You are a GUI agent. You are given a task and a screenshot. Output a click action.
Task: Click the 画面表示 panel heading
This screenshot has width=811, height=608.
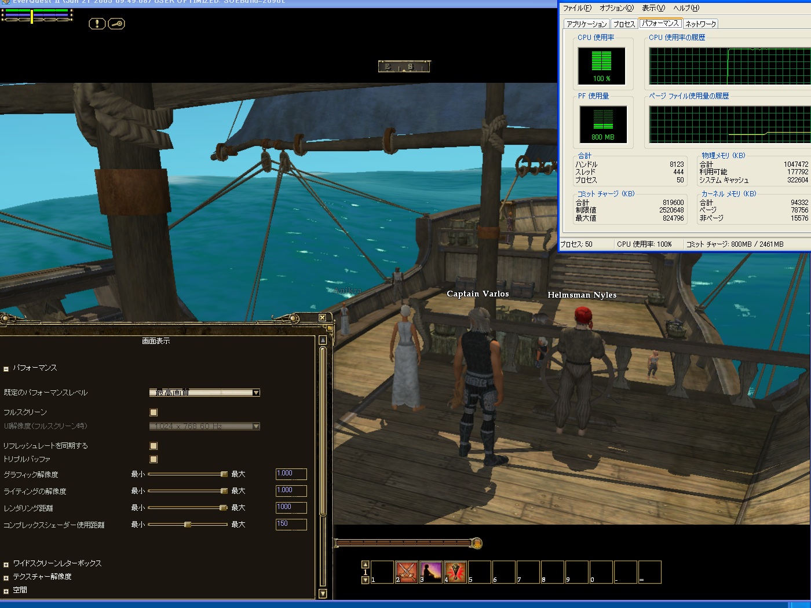[x=156, y=341]
